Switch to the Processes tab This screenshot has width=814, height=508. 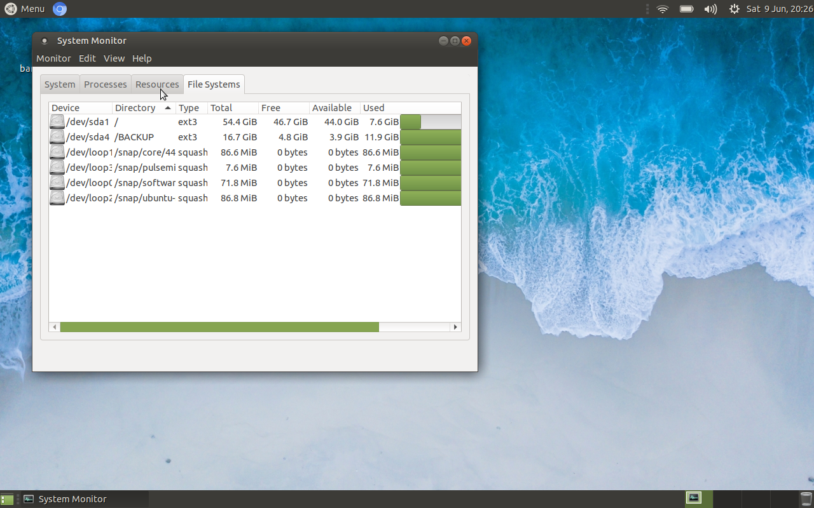click(x=106, y=84)
